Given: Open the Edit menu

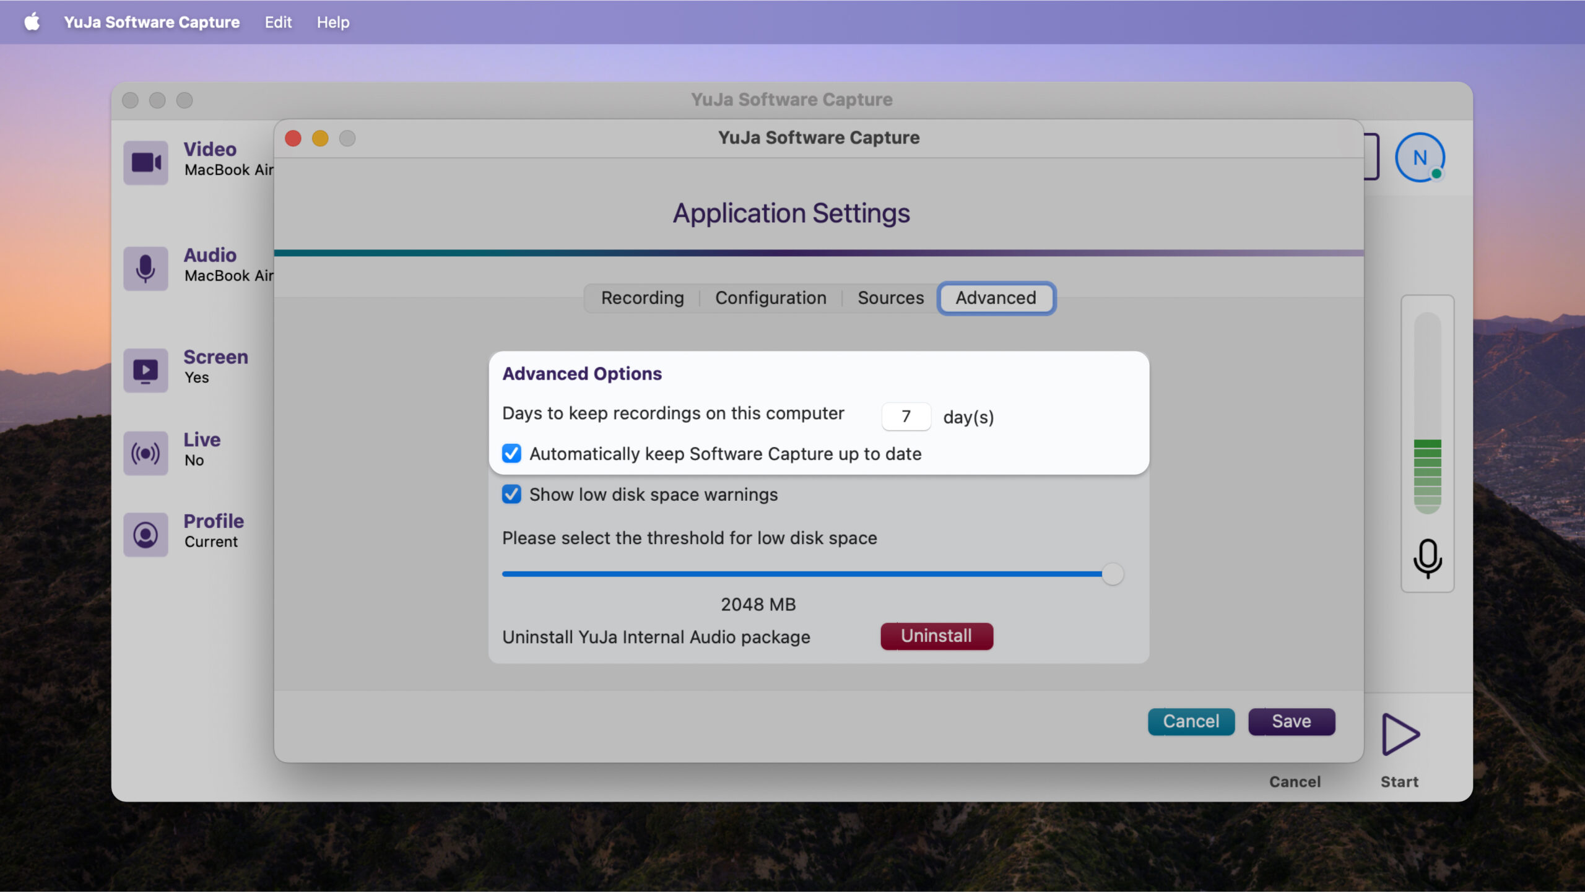Looking at the screenshot, I should tap(278, 22).
